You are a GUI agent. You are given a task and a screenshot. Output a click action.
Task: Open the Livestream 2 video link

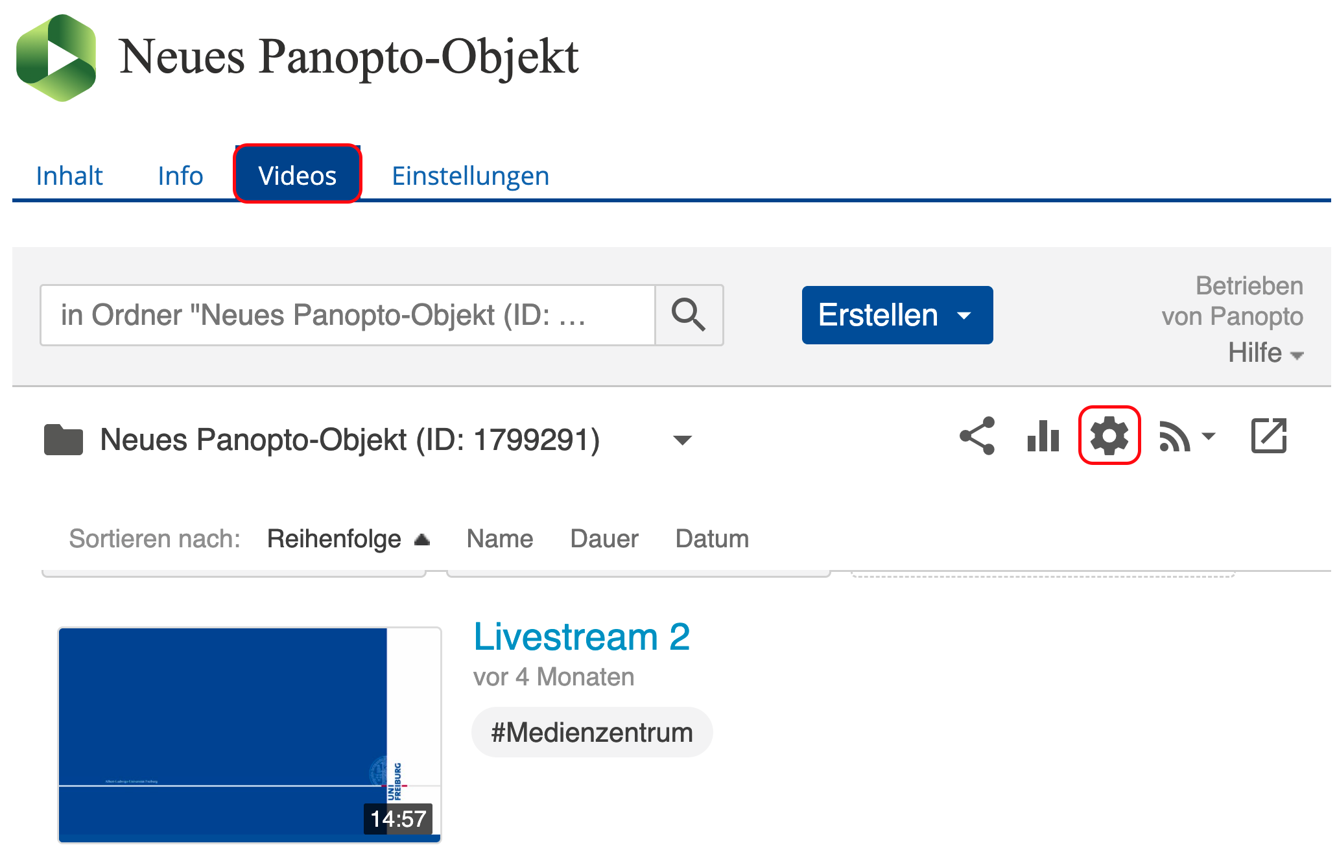click(581, 637)
